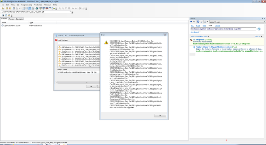
Task: Click the red error icon beside Input Features
Action: tap(56, 40)
